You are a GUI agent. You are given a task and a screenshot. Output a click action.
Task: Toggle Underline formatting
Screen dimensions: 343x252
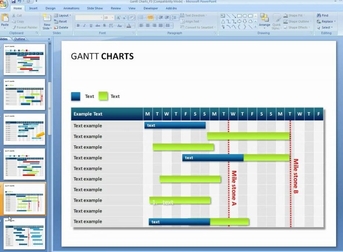[91, 25]
